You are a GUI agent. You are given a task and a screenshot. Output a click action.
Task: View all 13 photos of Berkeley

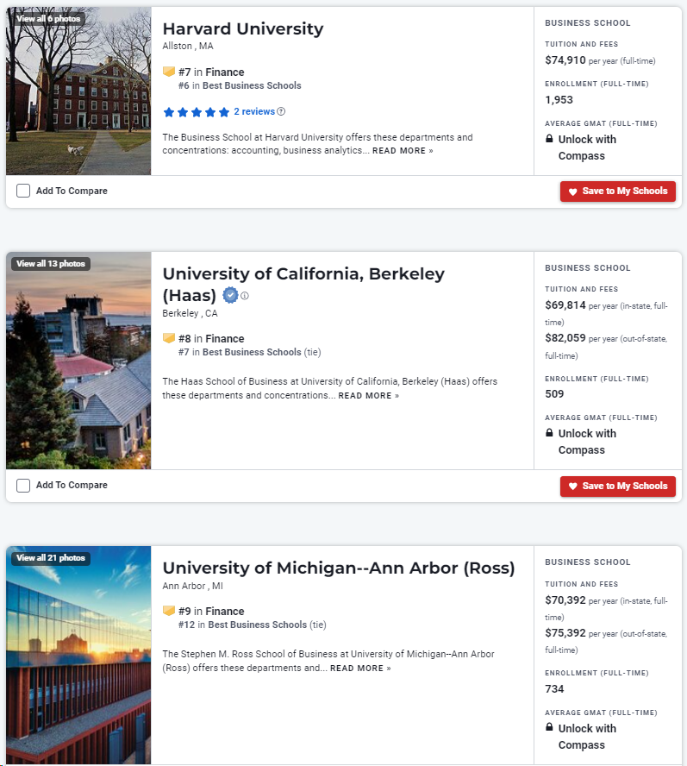click(x=51, y=264)
